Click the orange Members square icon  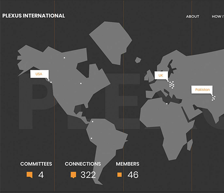pyautogui.click(x=119, y=175)
